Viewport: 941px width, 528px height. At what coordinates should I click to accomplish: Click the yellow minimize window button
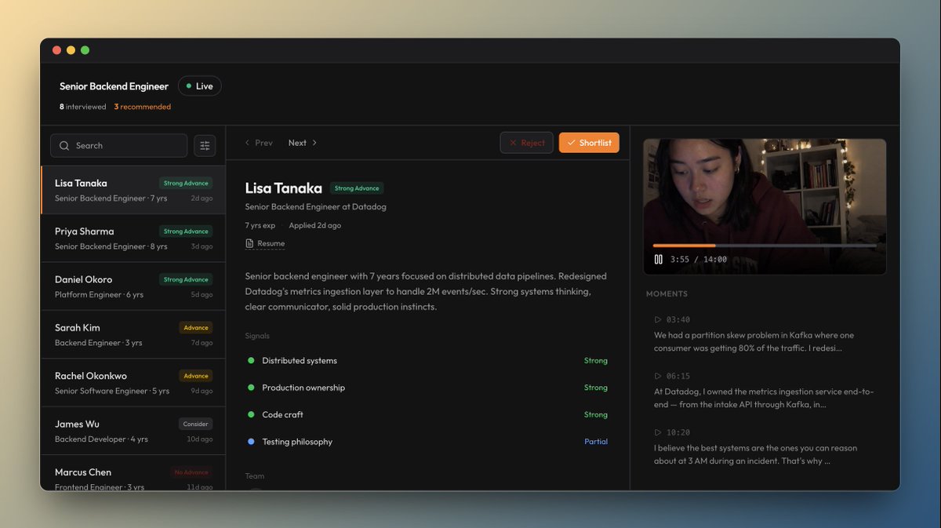coord(71,50)
